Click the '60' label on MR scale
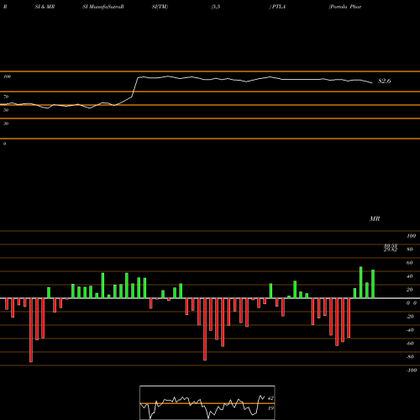The height and width of the screenshot is (420, 420). point(410,263)
